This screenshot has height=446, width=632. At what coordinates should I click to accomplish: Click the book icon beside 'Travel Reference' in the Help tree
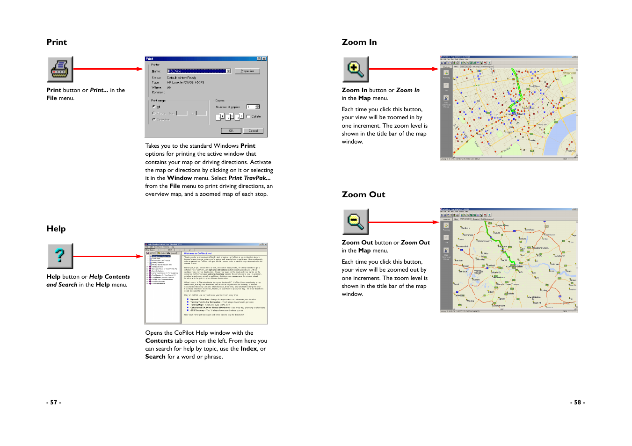click(x=150, y=284)
